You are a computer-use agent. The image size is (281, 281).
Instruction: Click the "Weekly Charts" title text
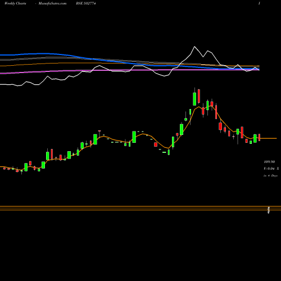pos(15,3)
